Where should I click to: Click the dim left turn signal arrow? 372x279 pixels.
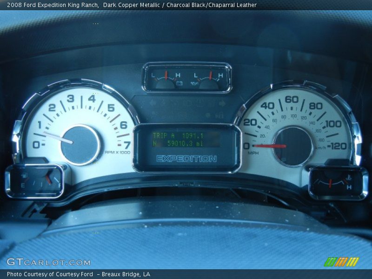point(153,103)
